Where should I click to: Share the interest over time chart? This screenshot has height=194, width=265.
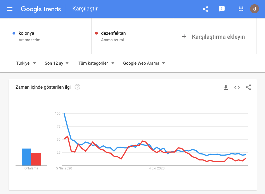248,87
